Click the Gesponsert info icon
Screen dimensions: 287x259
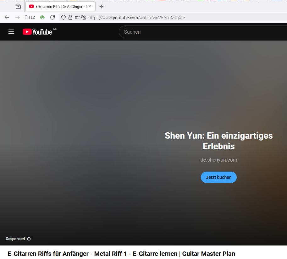tap(29, 239)
